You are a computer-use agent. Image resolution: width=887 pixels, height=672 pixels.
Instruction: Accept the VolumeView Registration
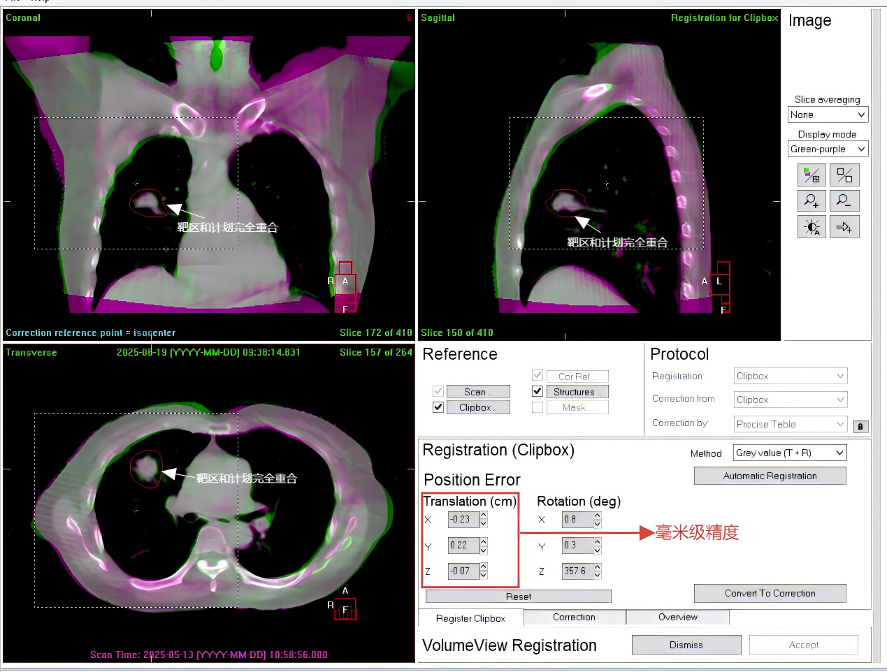pos(804,645)
